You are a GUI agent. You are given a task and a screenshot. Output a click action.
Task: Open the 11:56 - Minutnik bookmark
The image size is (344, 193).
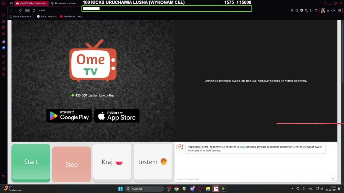(47, 16)
